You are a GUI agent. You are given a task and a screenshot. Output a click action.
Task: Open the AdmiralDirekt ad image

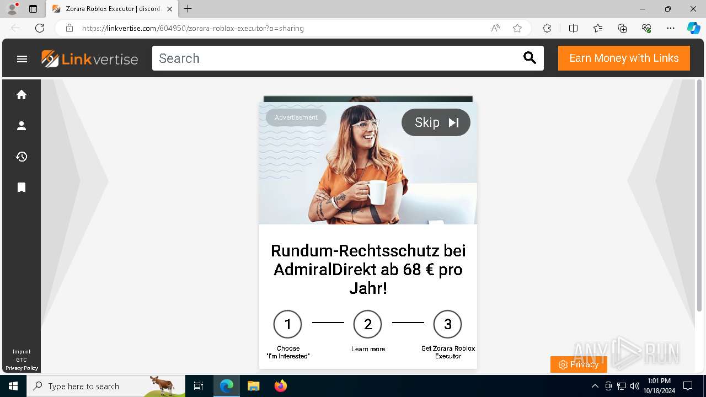tap(368, 163)
